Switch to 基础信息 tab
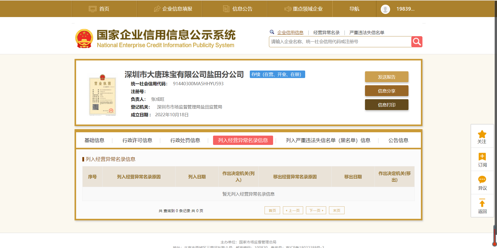 click(x=94, y=140)
